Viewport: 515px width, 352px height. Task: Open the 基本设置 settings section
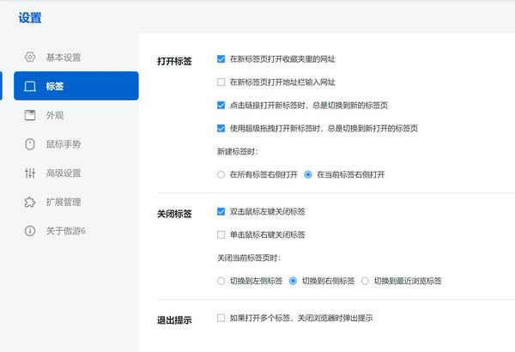coord(64,58)
